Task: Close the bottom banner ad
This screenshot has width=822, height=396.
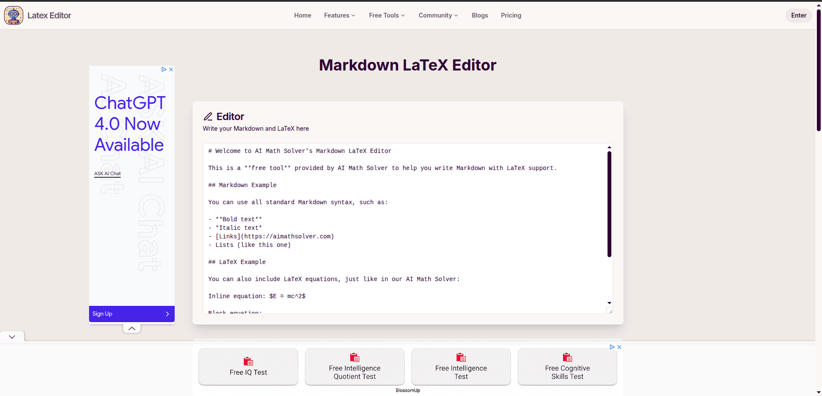Action: 619,347
